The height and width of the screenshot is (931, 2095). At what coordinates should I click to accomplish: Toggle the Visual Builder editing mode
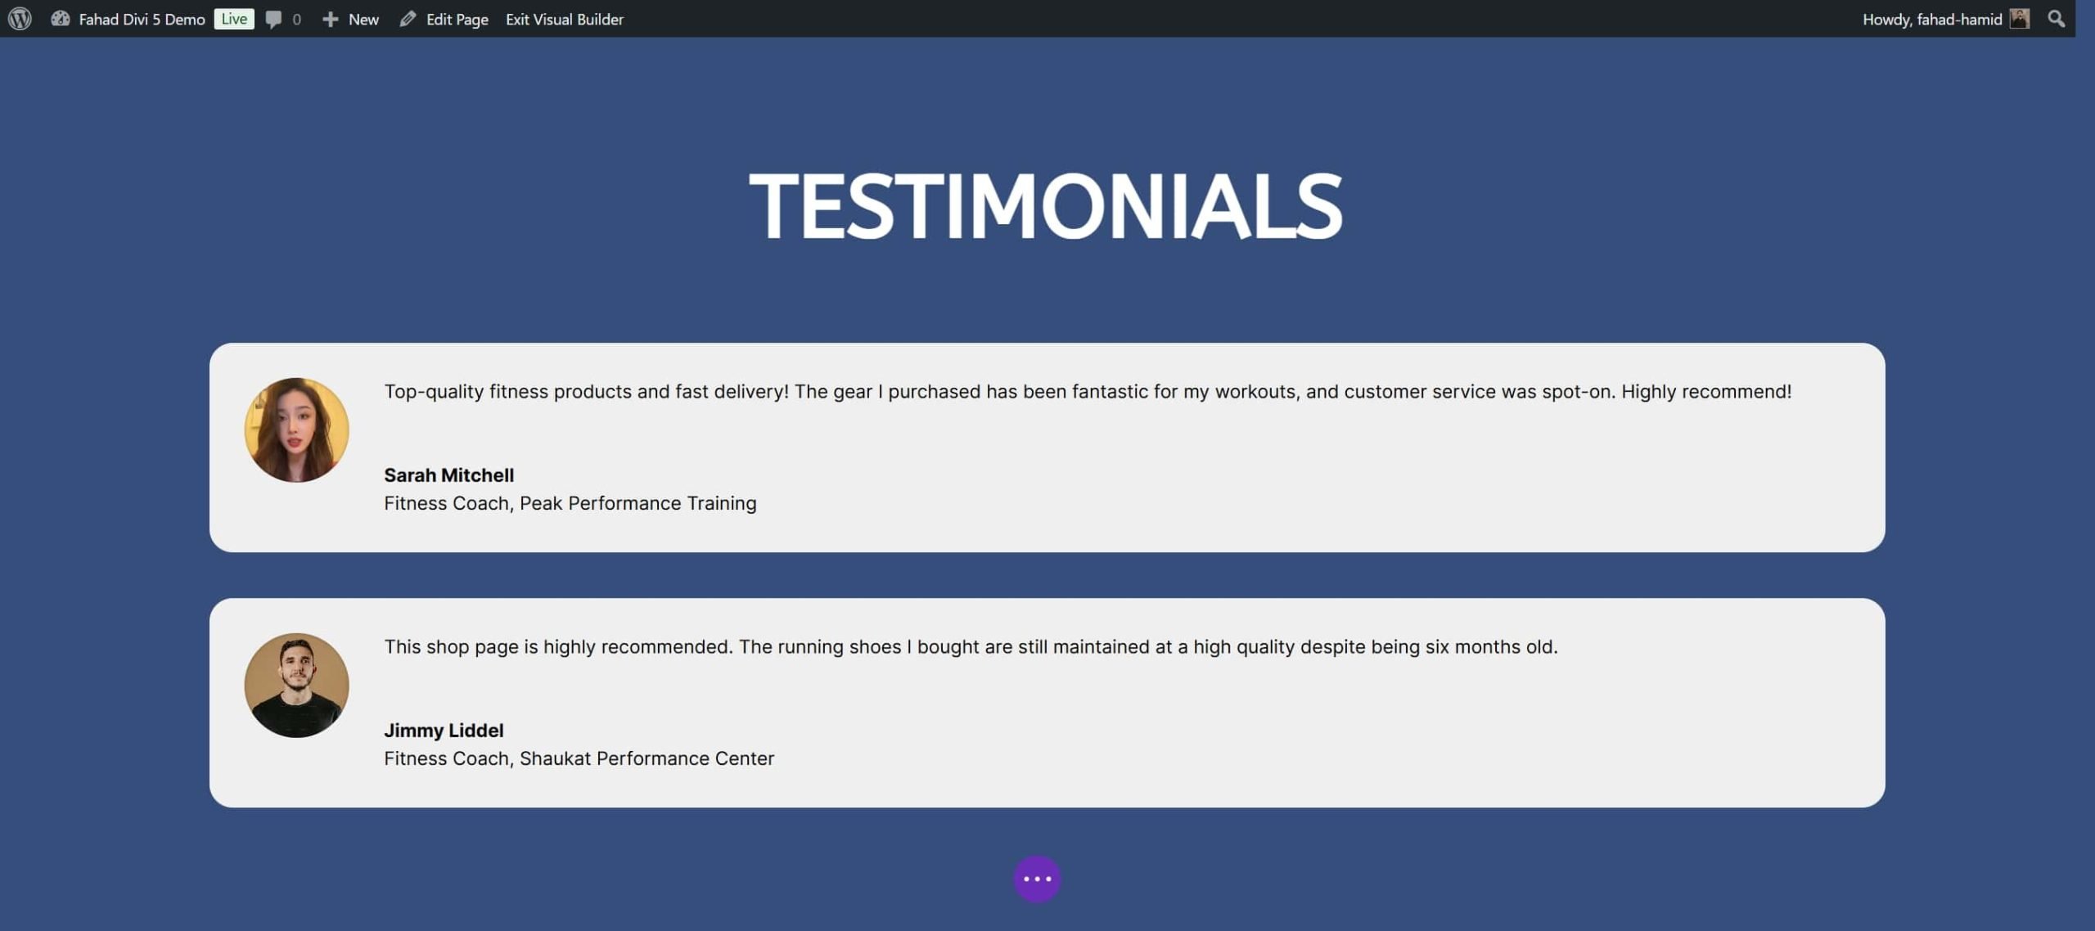point(562,19)
